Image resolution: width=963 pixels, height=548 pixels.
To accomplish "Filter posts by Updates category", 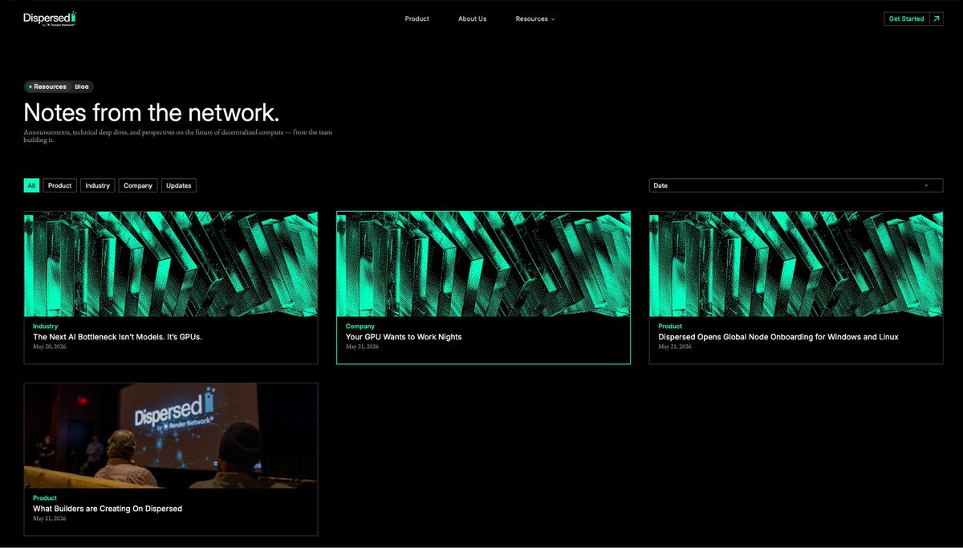I will [178, 185].
